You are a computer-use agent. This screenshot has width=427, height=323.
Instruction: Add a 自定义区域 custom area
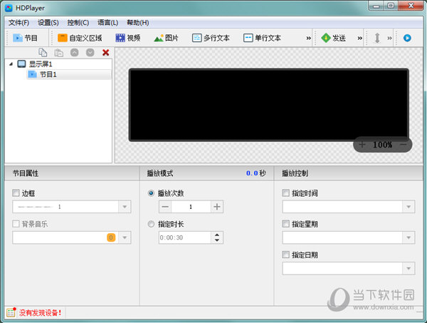[x=80, y=38]
